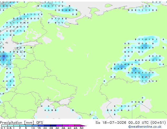Click the "0.1" legend scale label
This screenshot has width=167, height=129.
coord(3,128)
